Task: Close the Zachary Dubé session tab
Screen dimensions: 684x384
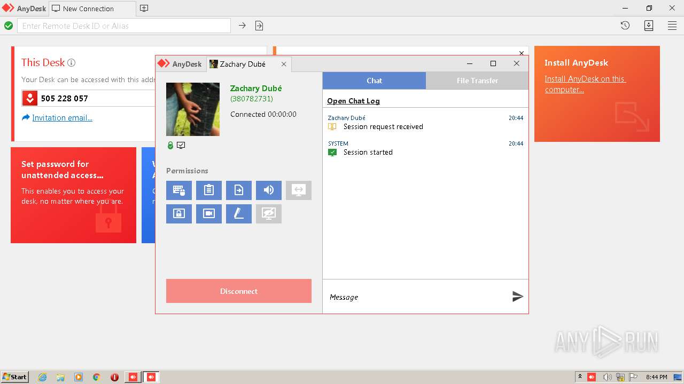Action: tap(284, 64)
